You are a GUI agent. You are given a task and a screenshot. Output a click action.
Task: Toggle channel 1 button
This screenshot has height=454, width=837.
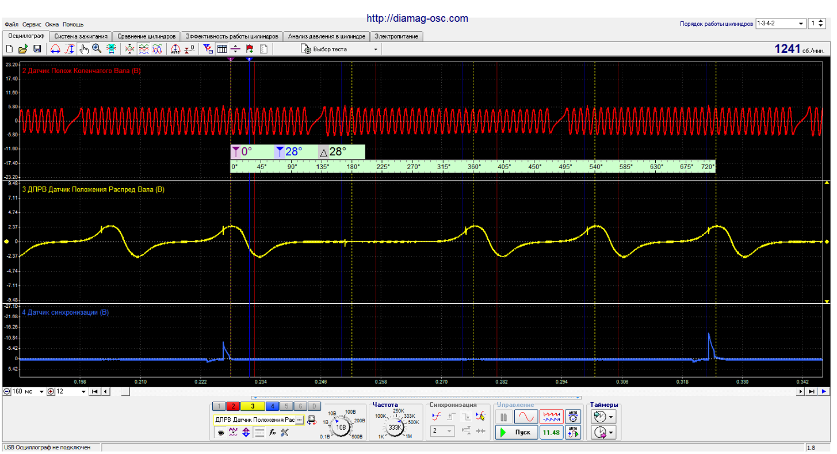click(x=219, y=406)
